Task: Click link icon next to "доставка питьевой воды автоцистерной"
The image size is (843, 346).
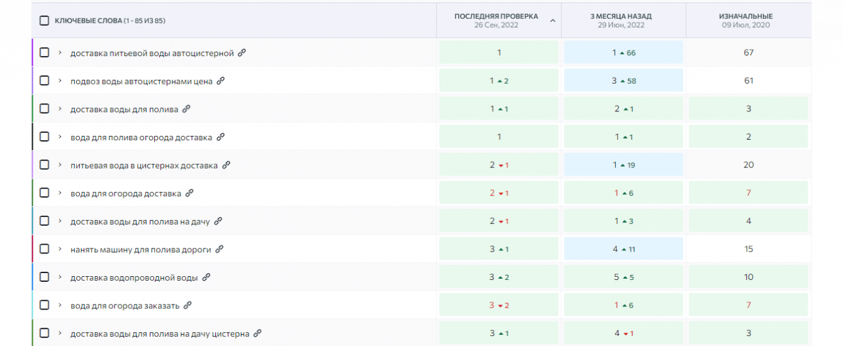Action: tap(242, 53)
